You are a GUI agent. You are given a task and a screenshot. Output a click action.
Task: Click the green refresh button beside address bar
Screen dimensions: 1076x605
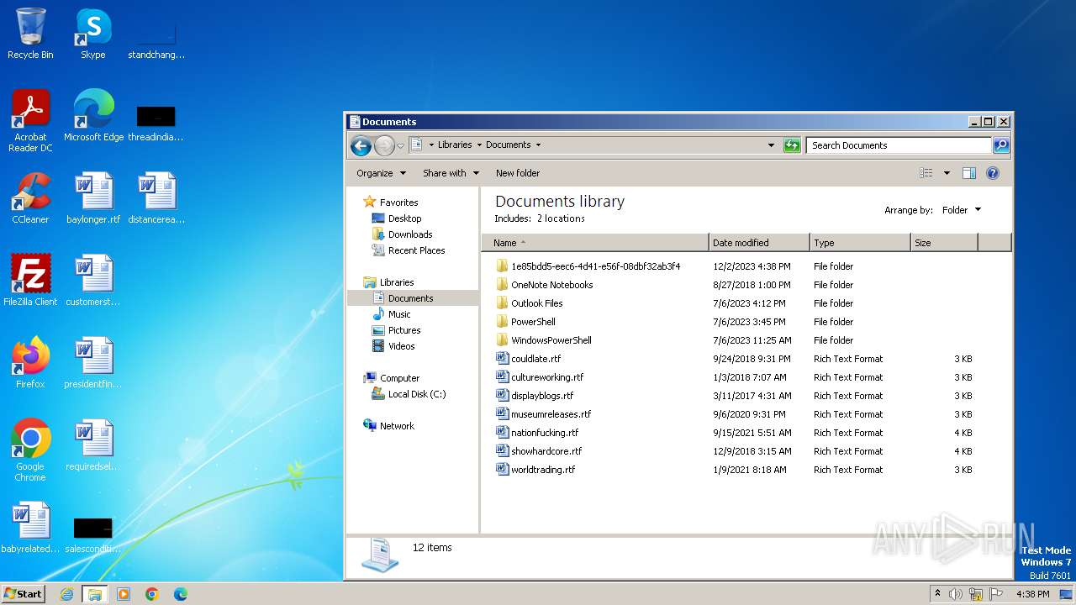pyautogui.click(x=792, y=145)
